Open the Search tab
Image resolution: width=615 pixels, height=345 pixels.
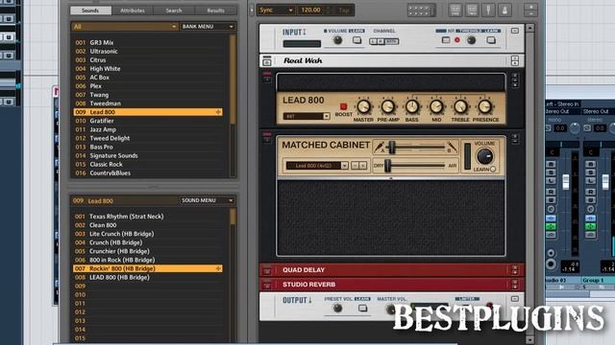click(x=173, y=11)
